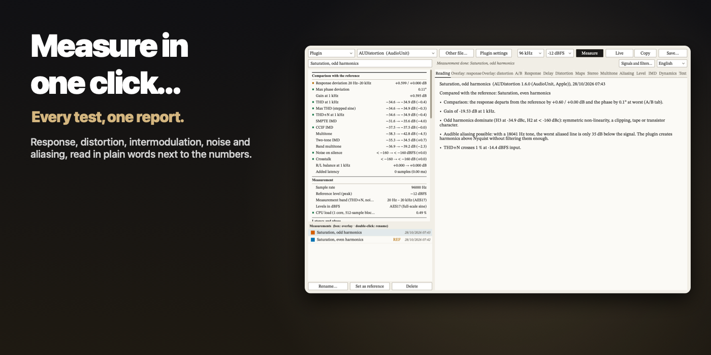The width and height of the screenshot is (711, 355).
Task: Click the 'Band multitone' row
Action: coord(369,147)
